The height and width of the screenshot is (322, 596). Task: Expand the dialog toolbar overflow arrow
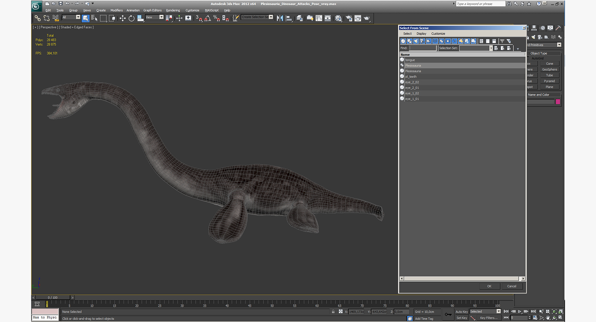point(518,49)
